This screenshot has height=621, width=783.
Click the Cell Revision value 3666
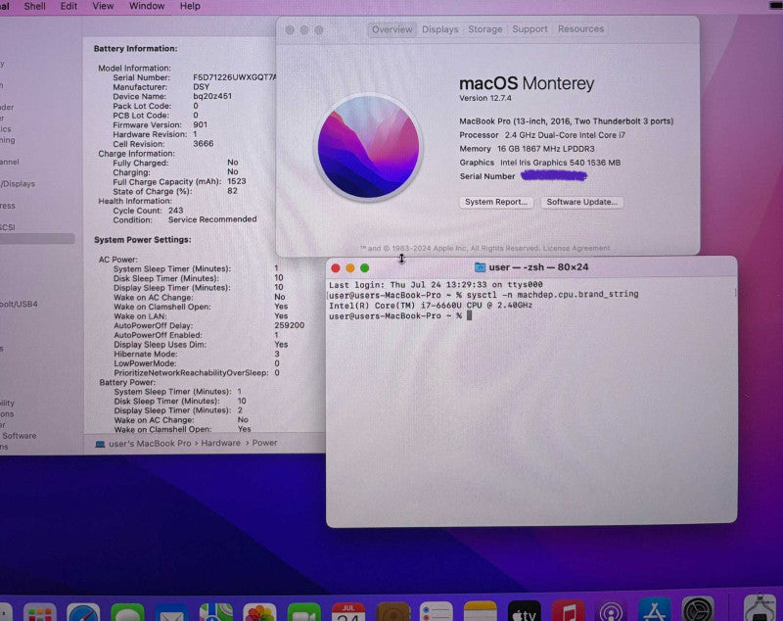(x=204, y=143)
